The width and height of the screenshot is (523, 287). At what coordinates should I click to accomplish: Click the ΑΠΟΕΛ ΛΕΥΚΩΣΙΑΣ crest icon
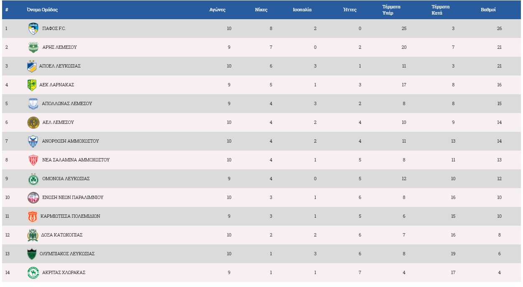click(x=32, y=66)
